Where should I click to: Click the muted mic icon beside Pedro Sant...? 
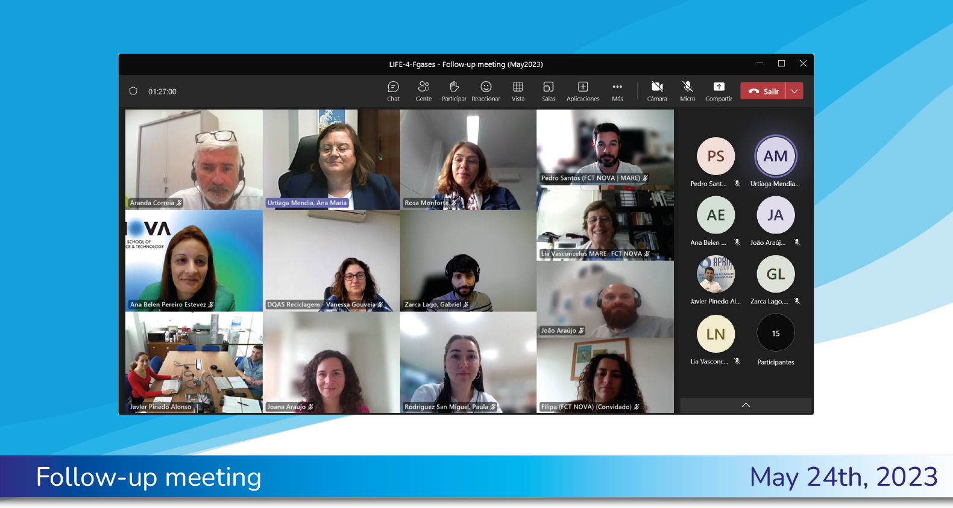pos(737,184)
